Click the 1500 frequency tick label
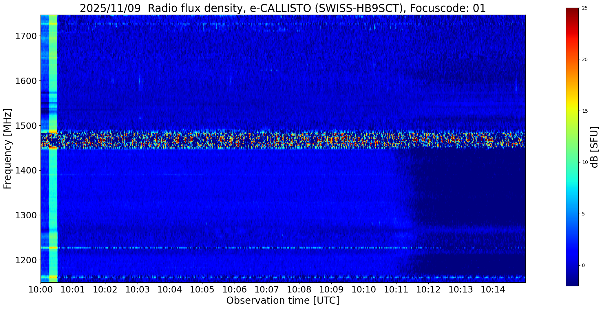This screenshot has width=603, height=309. point(26,126)
